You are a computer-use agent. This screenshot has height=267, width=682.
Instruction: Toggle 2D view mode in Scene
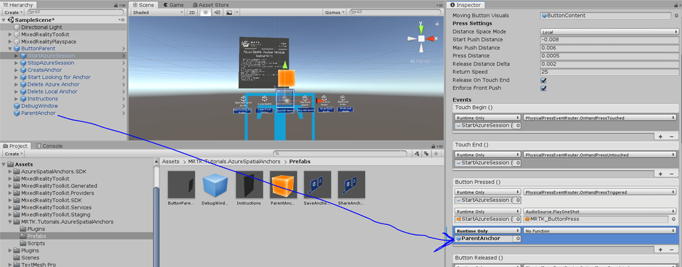point(192,12)
